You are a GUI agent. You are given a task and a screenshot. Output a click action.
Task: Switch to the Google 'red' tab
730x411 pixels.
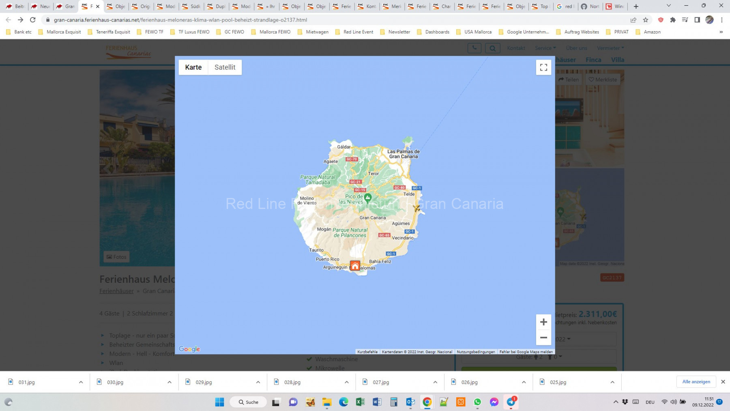pos(565,6)
